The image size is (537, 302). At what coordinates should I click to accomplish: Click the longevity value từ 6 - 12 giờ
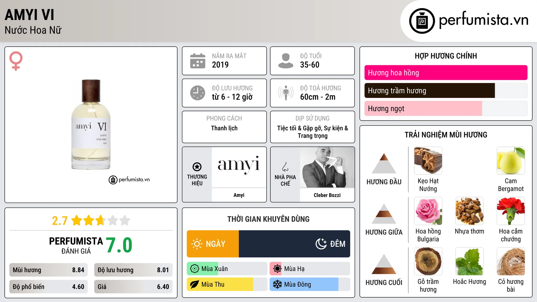point(232,97)
